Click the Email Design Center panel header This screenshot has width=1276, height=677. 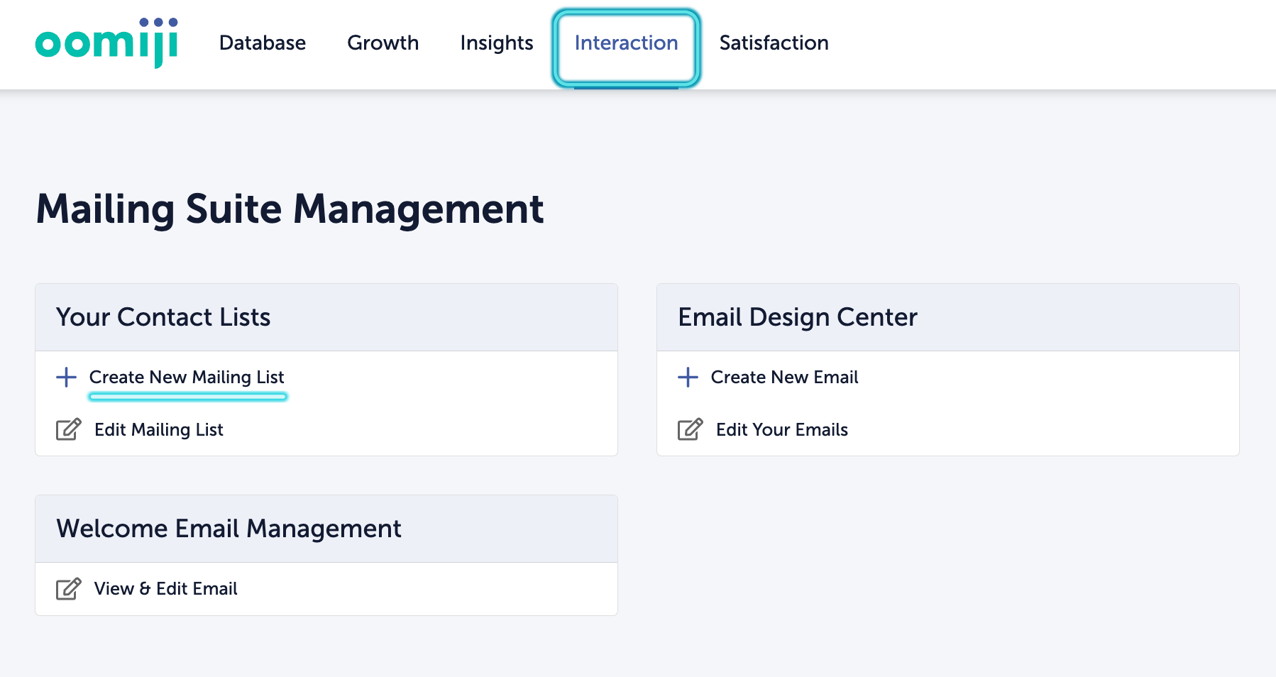pos(798,317)
